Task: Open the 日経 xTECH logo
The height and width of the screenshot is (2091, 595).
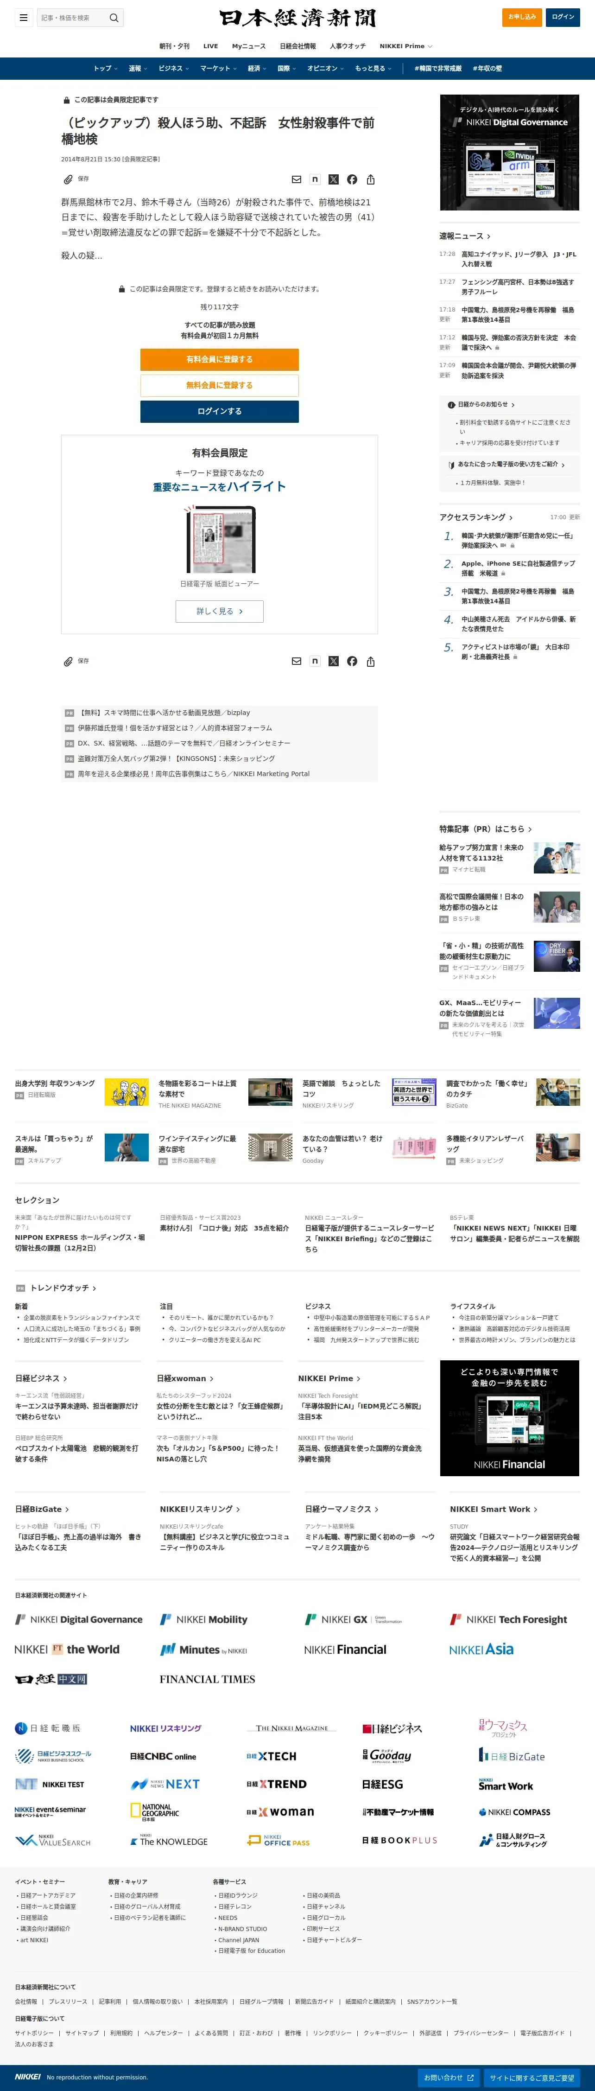Action: point(271,1756)
